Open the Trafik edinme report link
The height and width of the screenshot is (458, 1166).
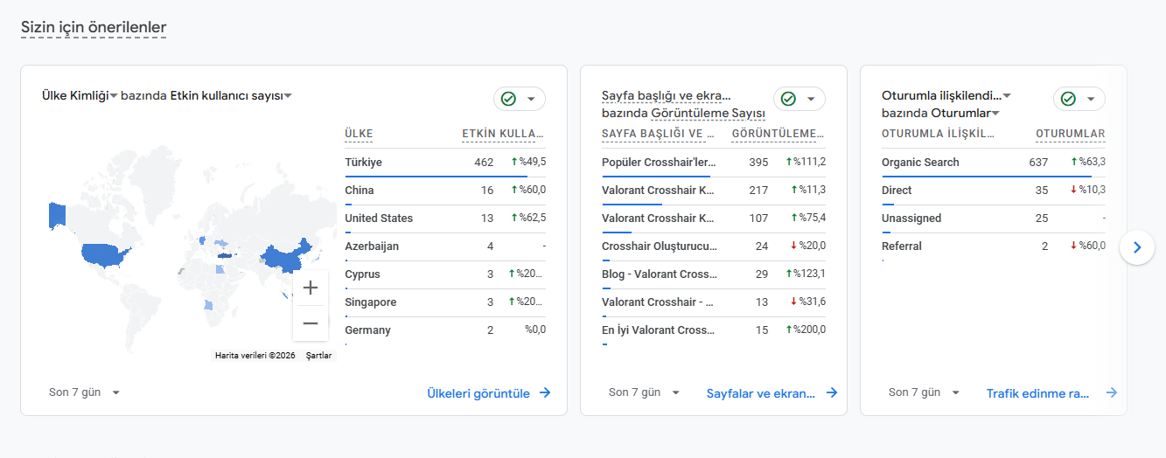click(1037, 393)
